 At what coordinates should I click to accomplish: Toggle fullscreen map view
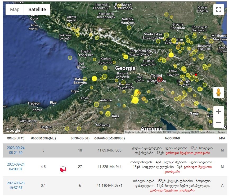click(218, 10)
